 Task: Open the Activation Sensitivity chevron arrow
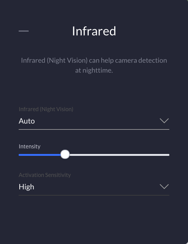[164, 187]
